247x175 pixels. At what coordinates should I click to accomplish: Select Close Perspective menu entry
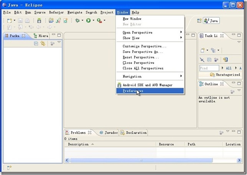(x=150, y=63)
